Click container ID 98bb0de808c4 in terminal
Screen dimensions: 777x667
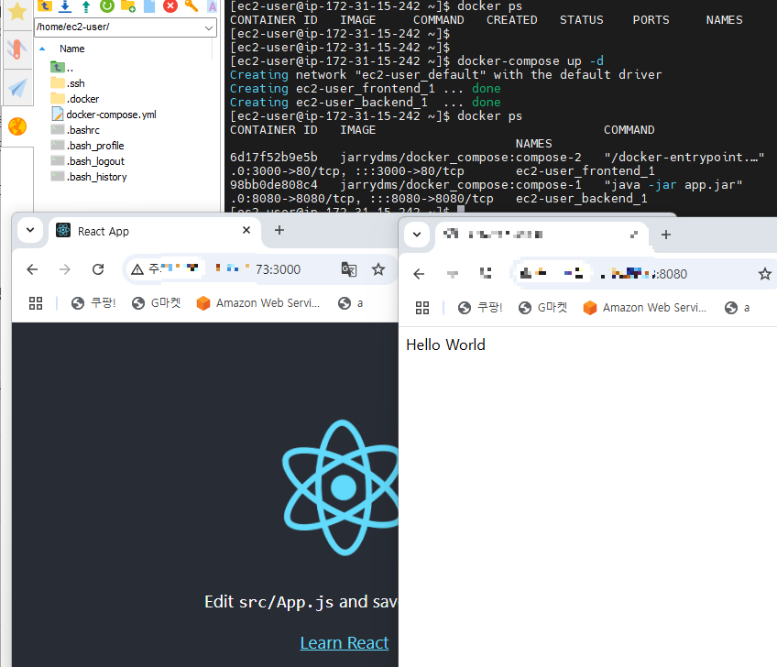click(274, 185)
